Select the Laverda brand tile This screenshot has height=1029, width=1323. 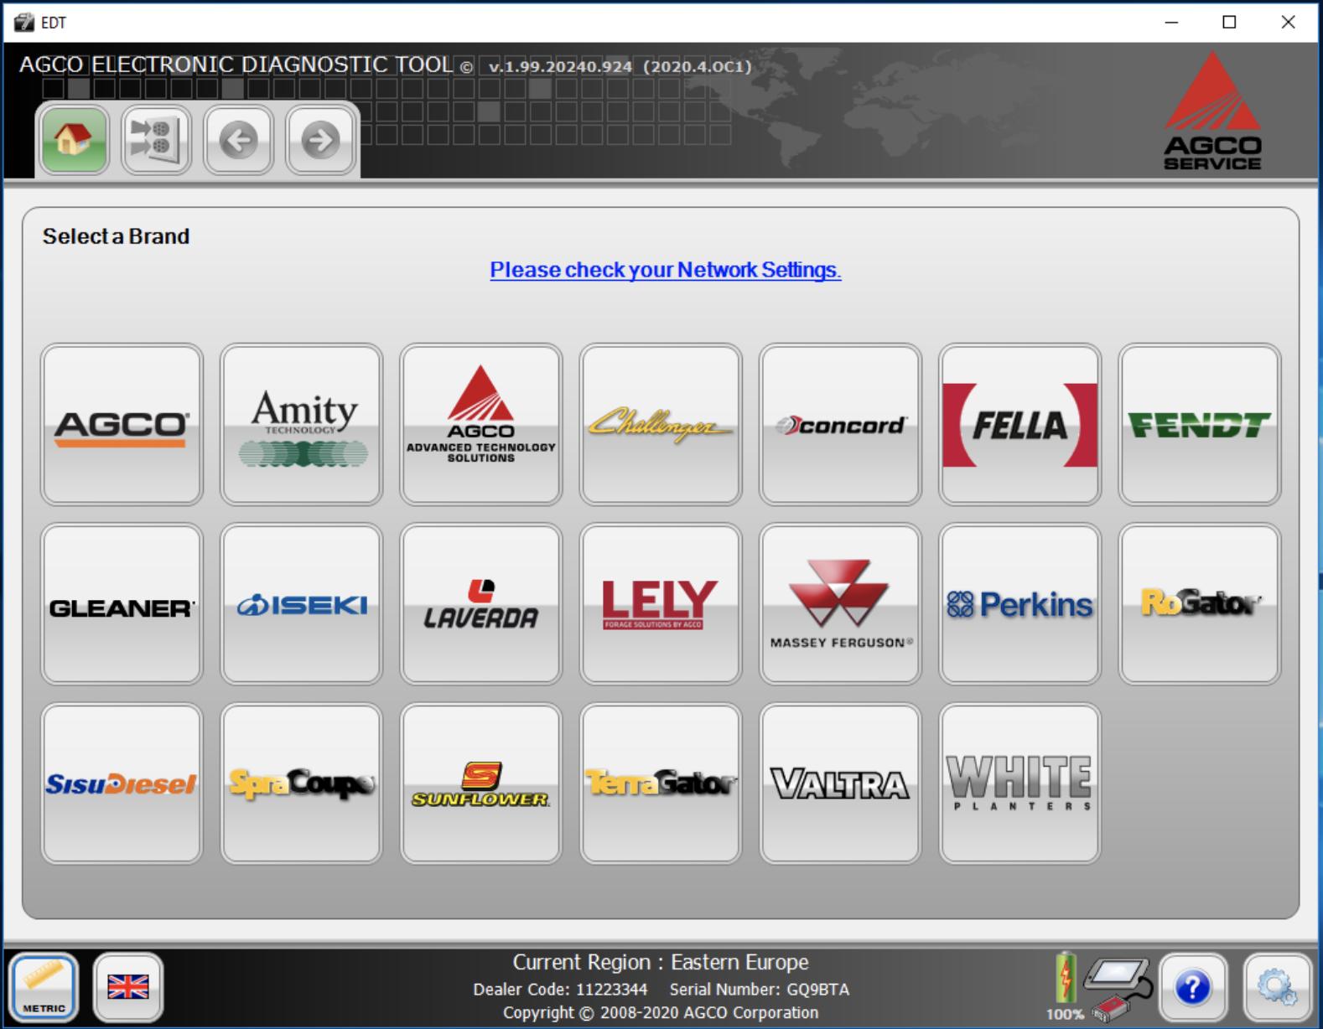coord(481,604)
